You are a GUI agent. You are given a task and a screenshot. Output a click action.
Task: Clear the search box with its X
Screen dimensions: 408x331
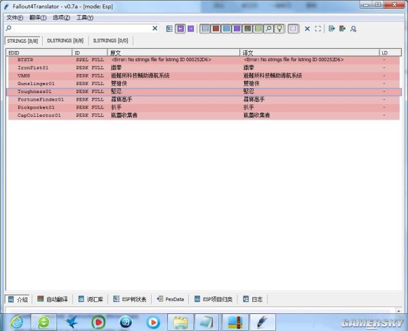155,28
